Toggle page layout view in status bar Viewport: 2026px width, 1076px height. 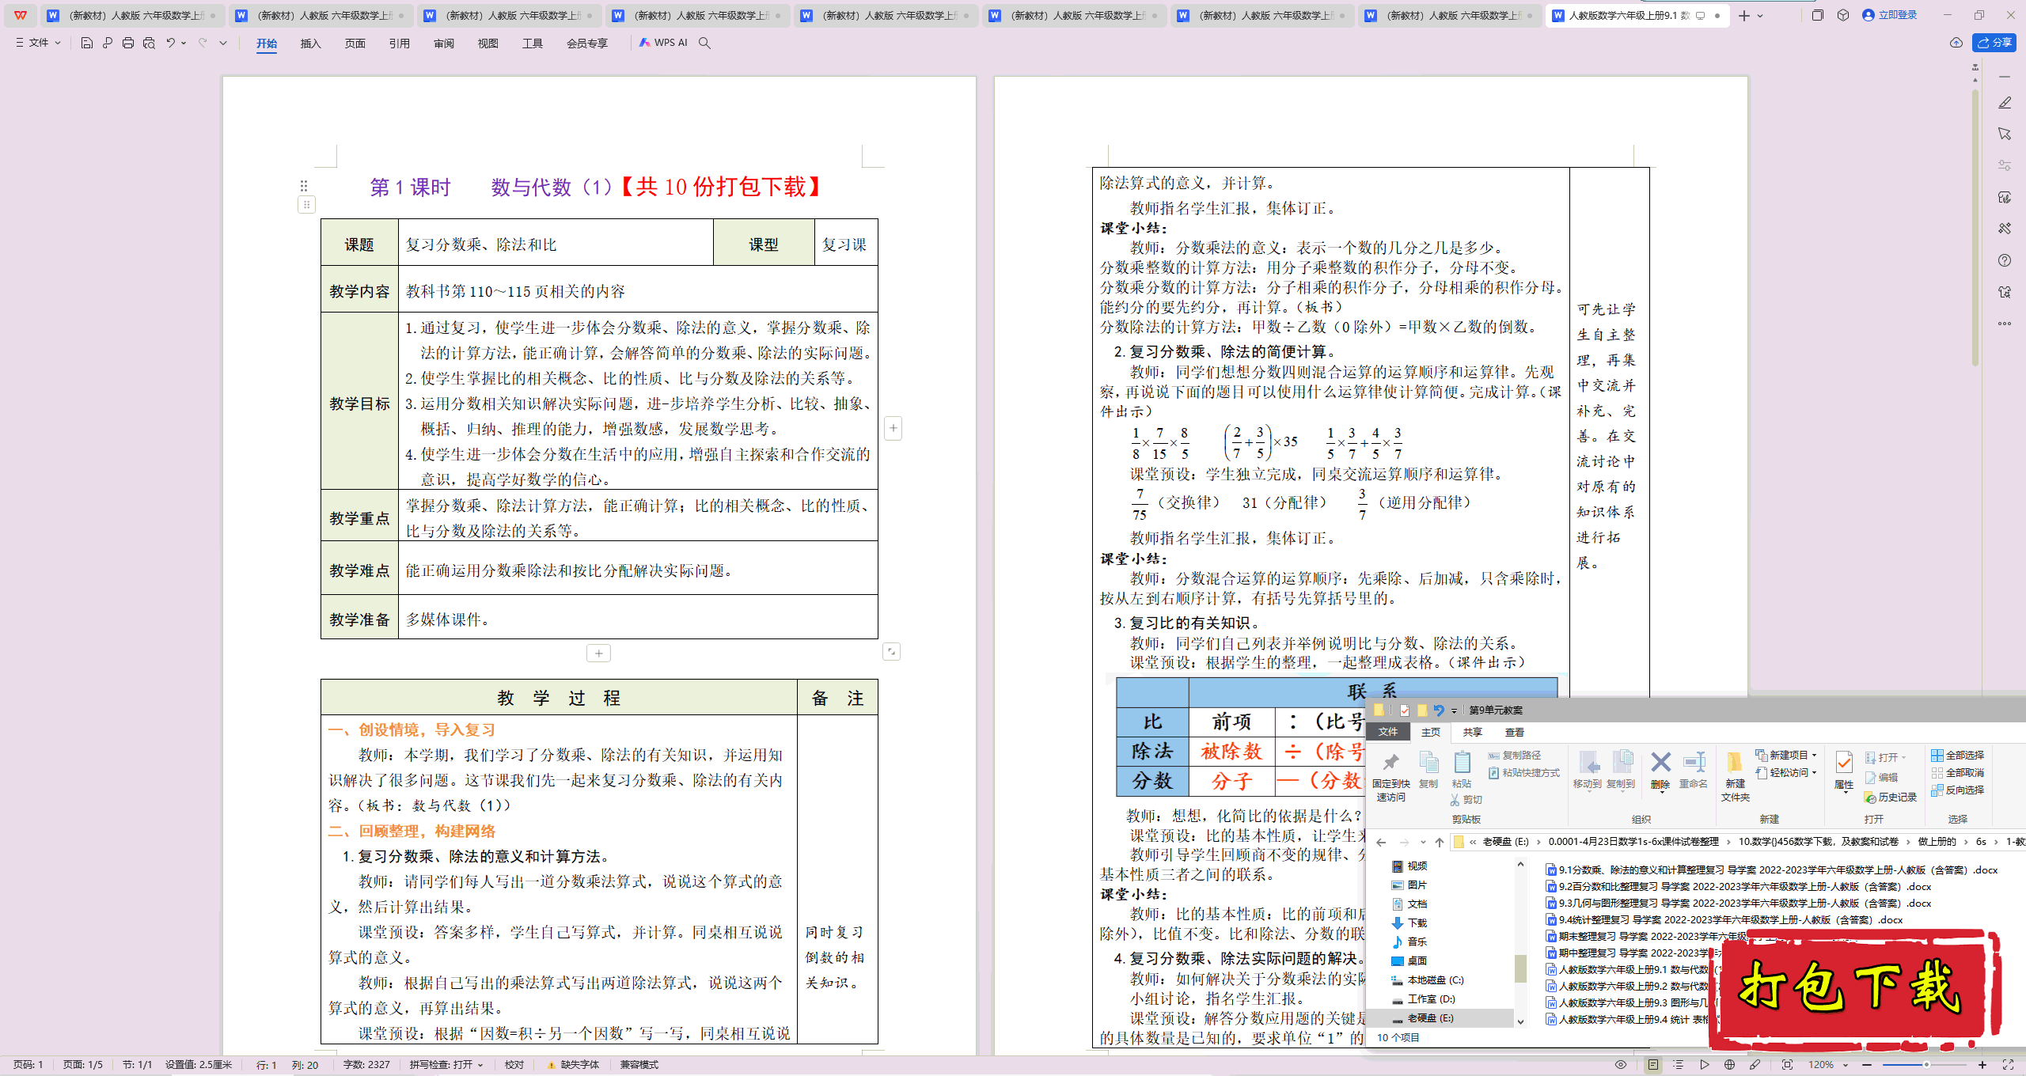(1653, 1065)
